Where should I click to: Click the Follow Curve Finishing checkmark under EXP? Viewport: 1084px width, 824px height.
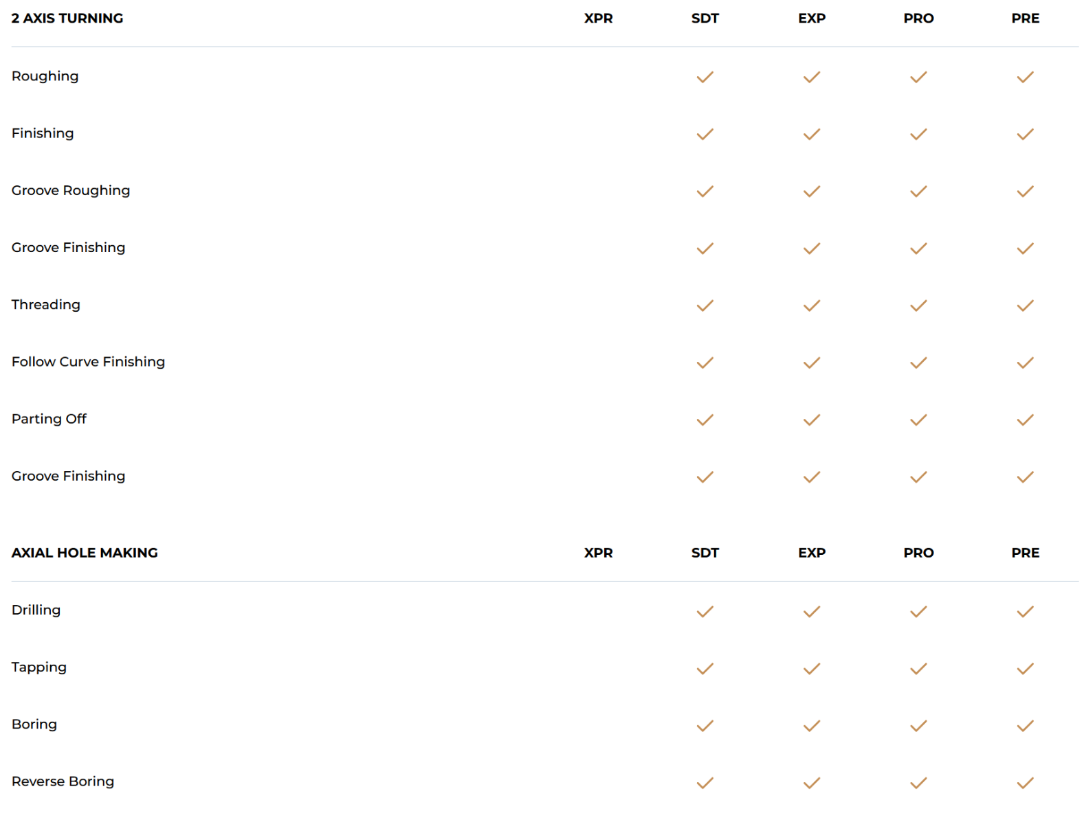click(x=811, y=362)
